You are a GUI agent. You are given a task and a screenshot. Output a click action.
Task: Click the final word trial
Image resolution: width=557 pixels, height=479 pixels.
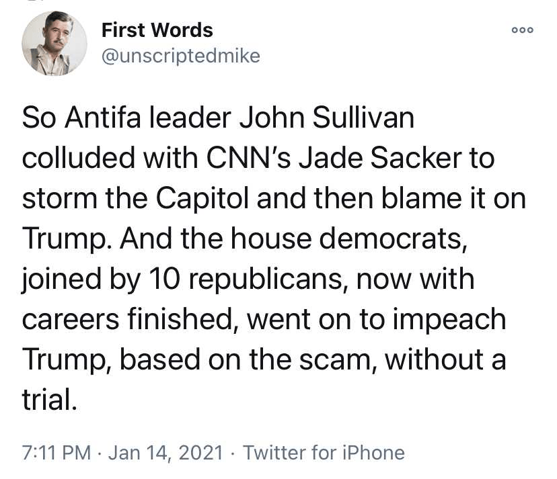pyautogui.click(x=46, y=399)
